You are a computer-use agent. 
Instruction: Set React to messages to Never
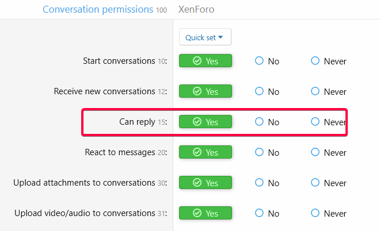[x=315, y=152]
